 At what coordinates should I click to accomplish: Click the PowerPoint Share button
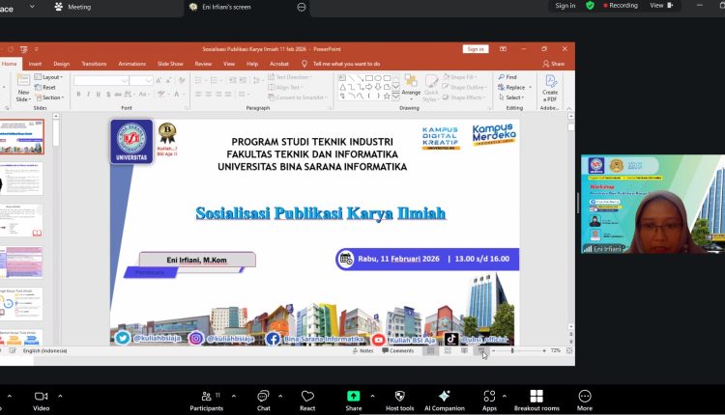point(554,64)
